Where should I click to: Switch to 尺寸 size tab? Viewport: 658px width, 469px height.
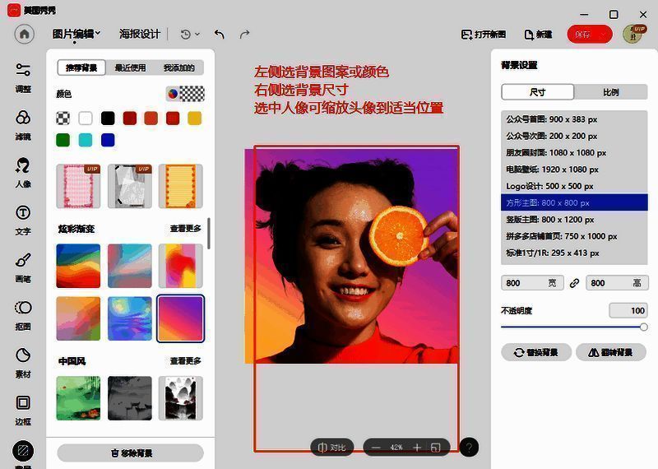point(538,92)
